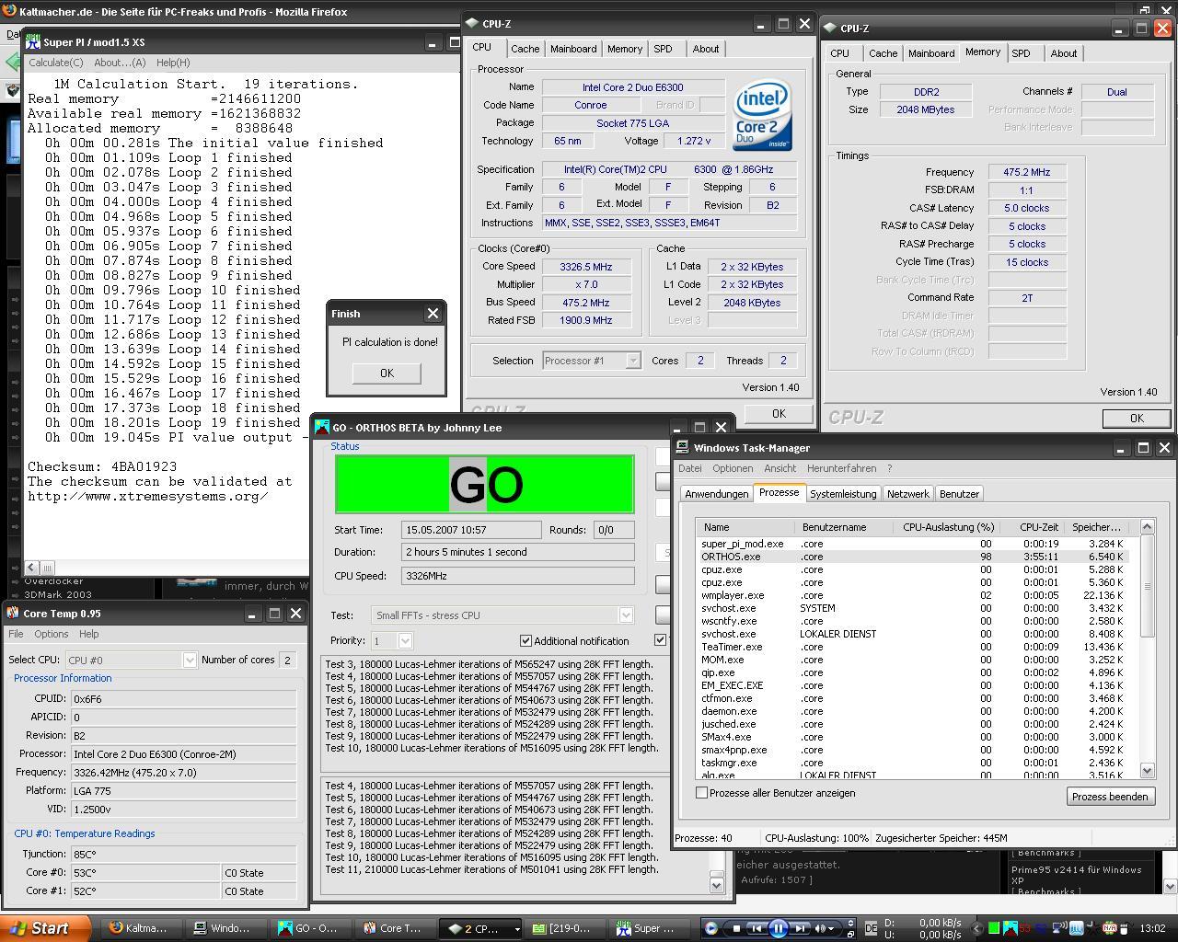Skip to previous track in taskbar player

(756, 928)
